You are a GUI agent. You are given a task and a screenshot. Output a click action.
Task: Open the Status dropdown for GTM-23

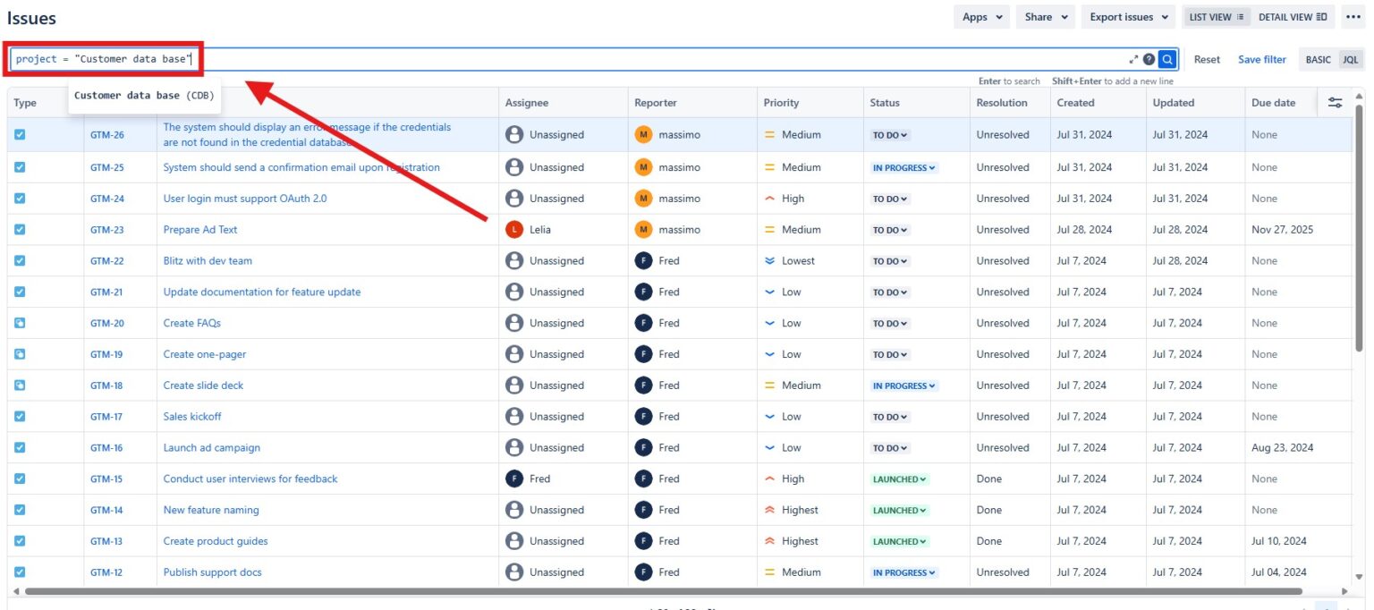pyautogui.click(x=889, y=229)
